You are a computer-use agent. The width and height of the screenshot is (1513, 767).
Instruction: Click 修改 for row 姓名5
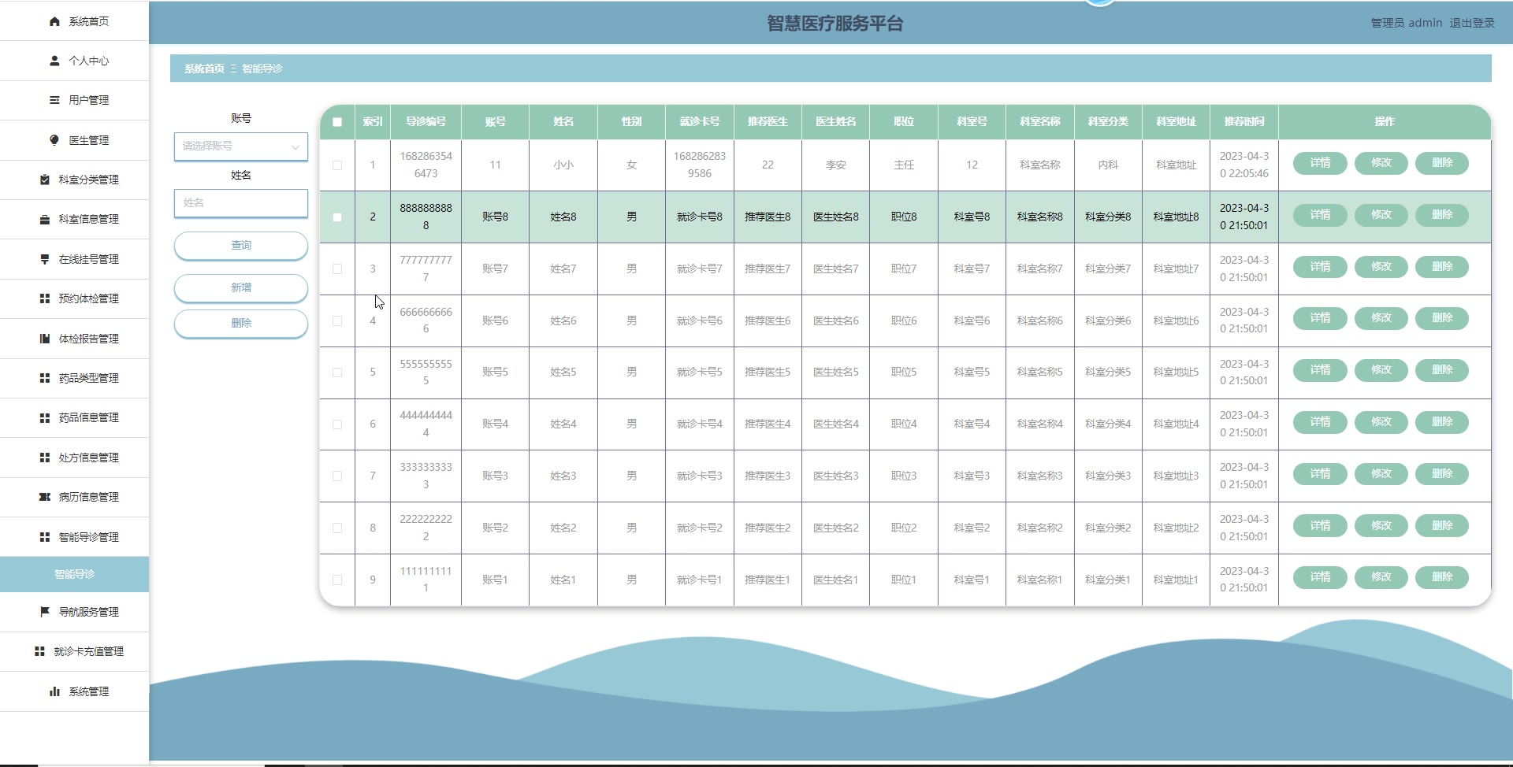1381,370
